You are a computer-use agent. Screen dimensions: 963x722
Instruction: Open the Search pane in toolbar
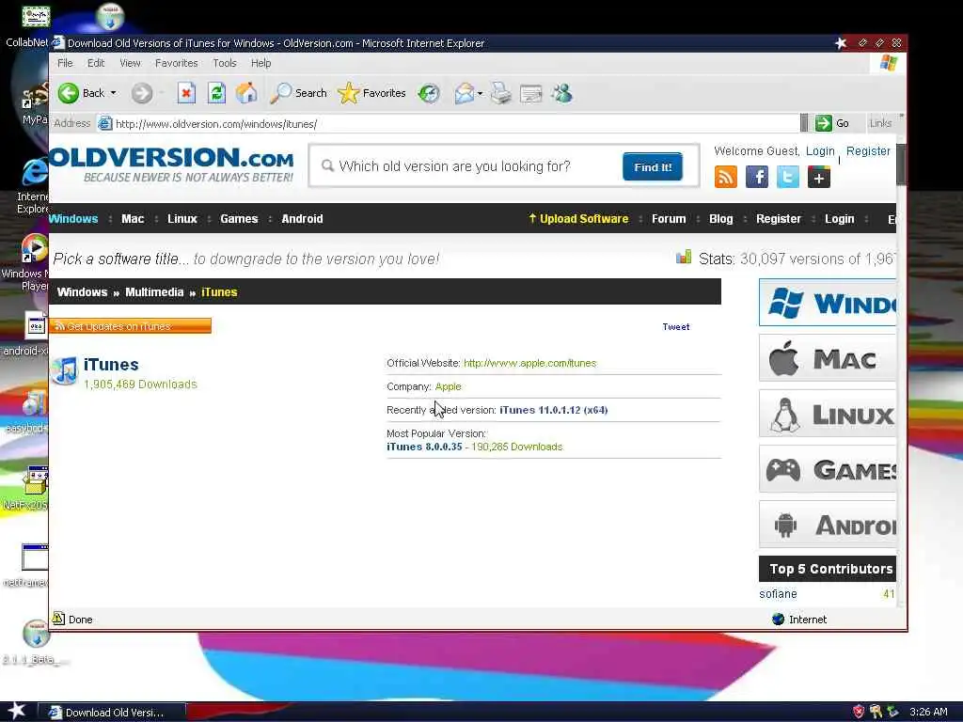pyautogui.click(x=299, y=93)
